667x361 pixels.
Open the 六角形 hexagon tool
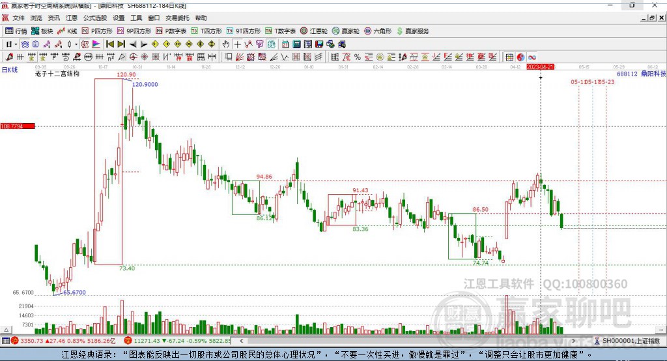378,31
